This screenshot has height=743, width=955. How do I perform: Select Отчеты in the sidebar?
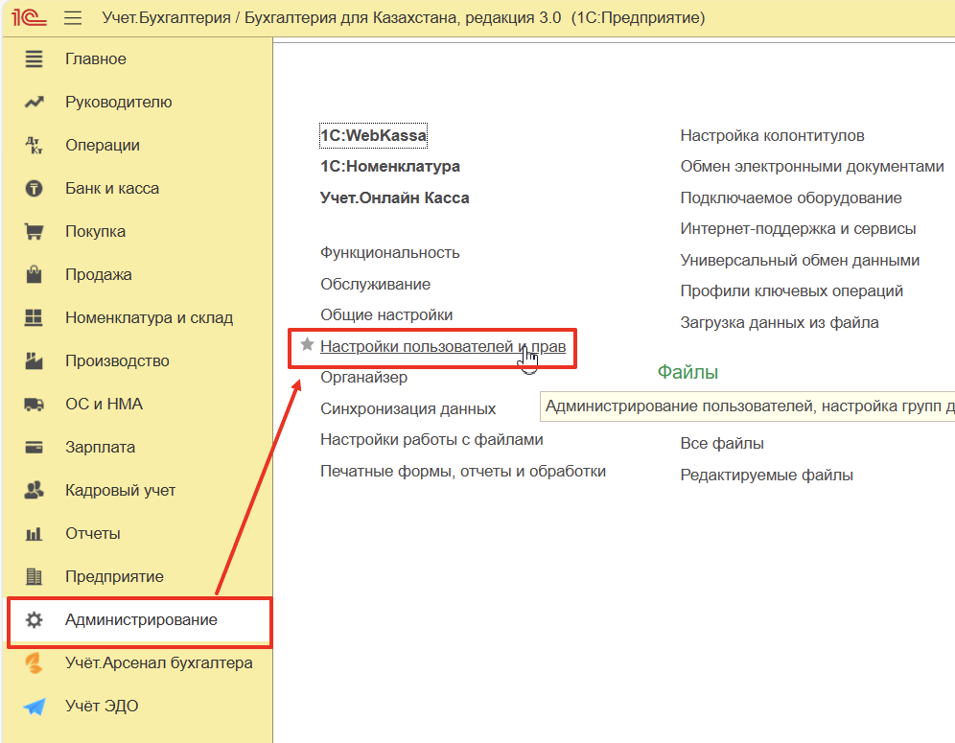tap(92, 534)
